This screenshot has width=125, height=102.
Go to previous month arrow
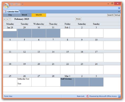(x=5, y=19)
